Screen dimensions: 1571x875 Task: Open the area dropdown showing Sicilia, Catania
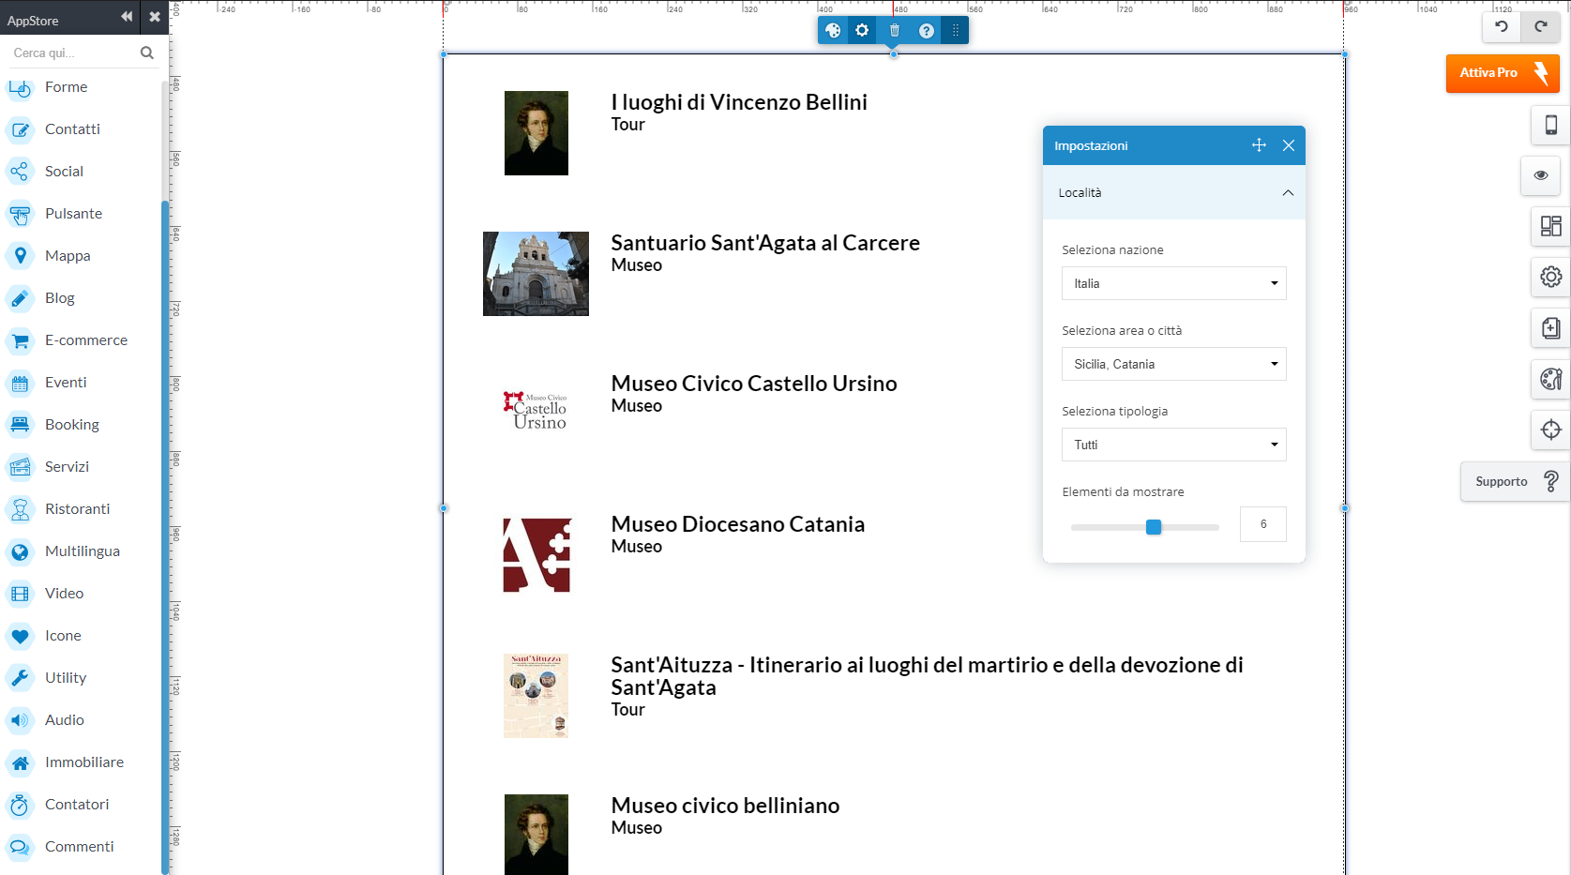click(1173, 364)
